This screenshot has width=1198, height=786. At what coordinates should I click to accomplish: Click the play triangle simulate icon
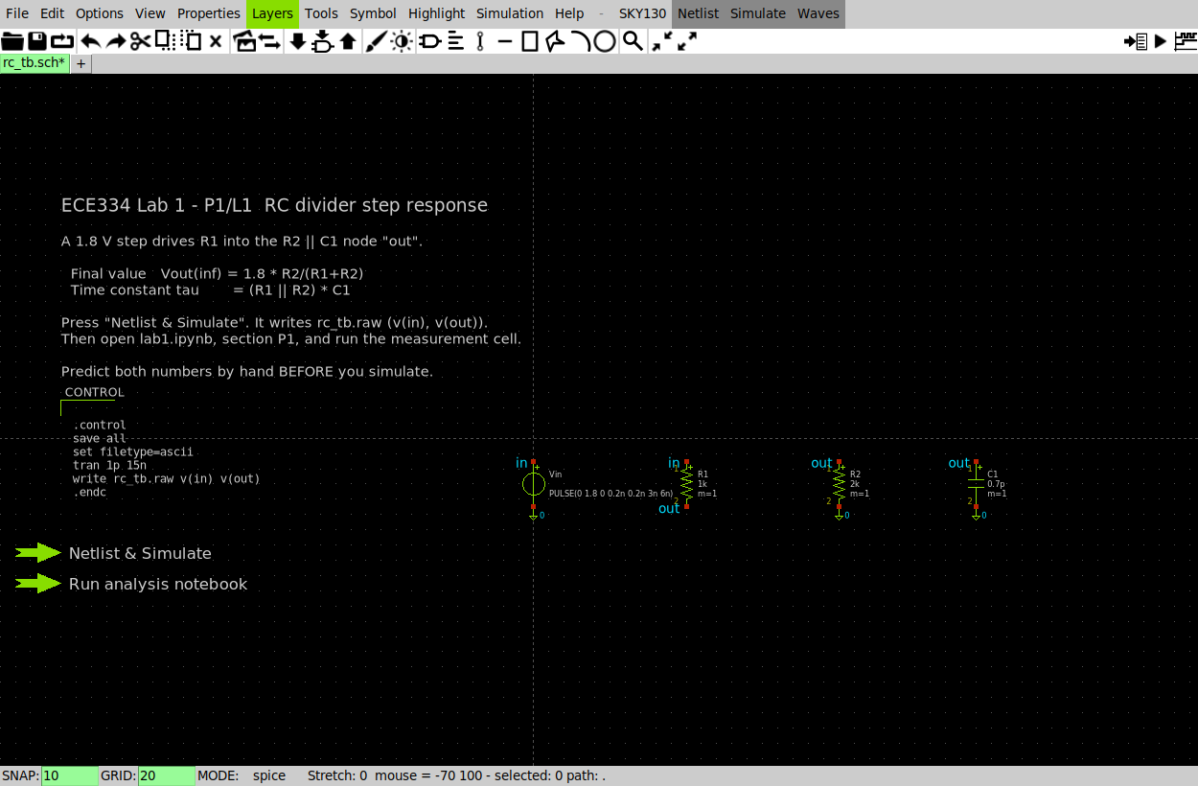tap(1161, 41)
